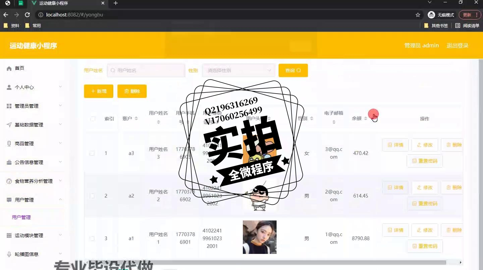Screen dimensions: 483x270
Task: Expand the 食物营养分析管理 sidebar menu
Action: [35, 181]
